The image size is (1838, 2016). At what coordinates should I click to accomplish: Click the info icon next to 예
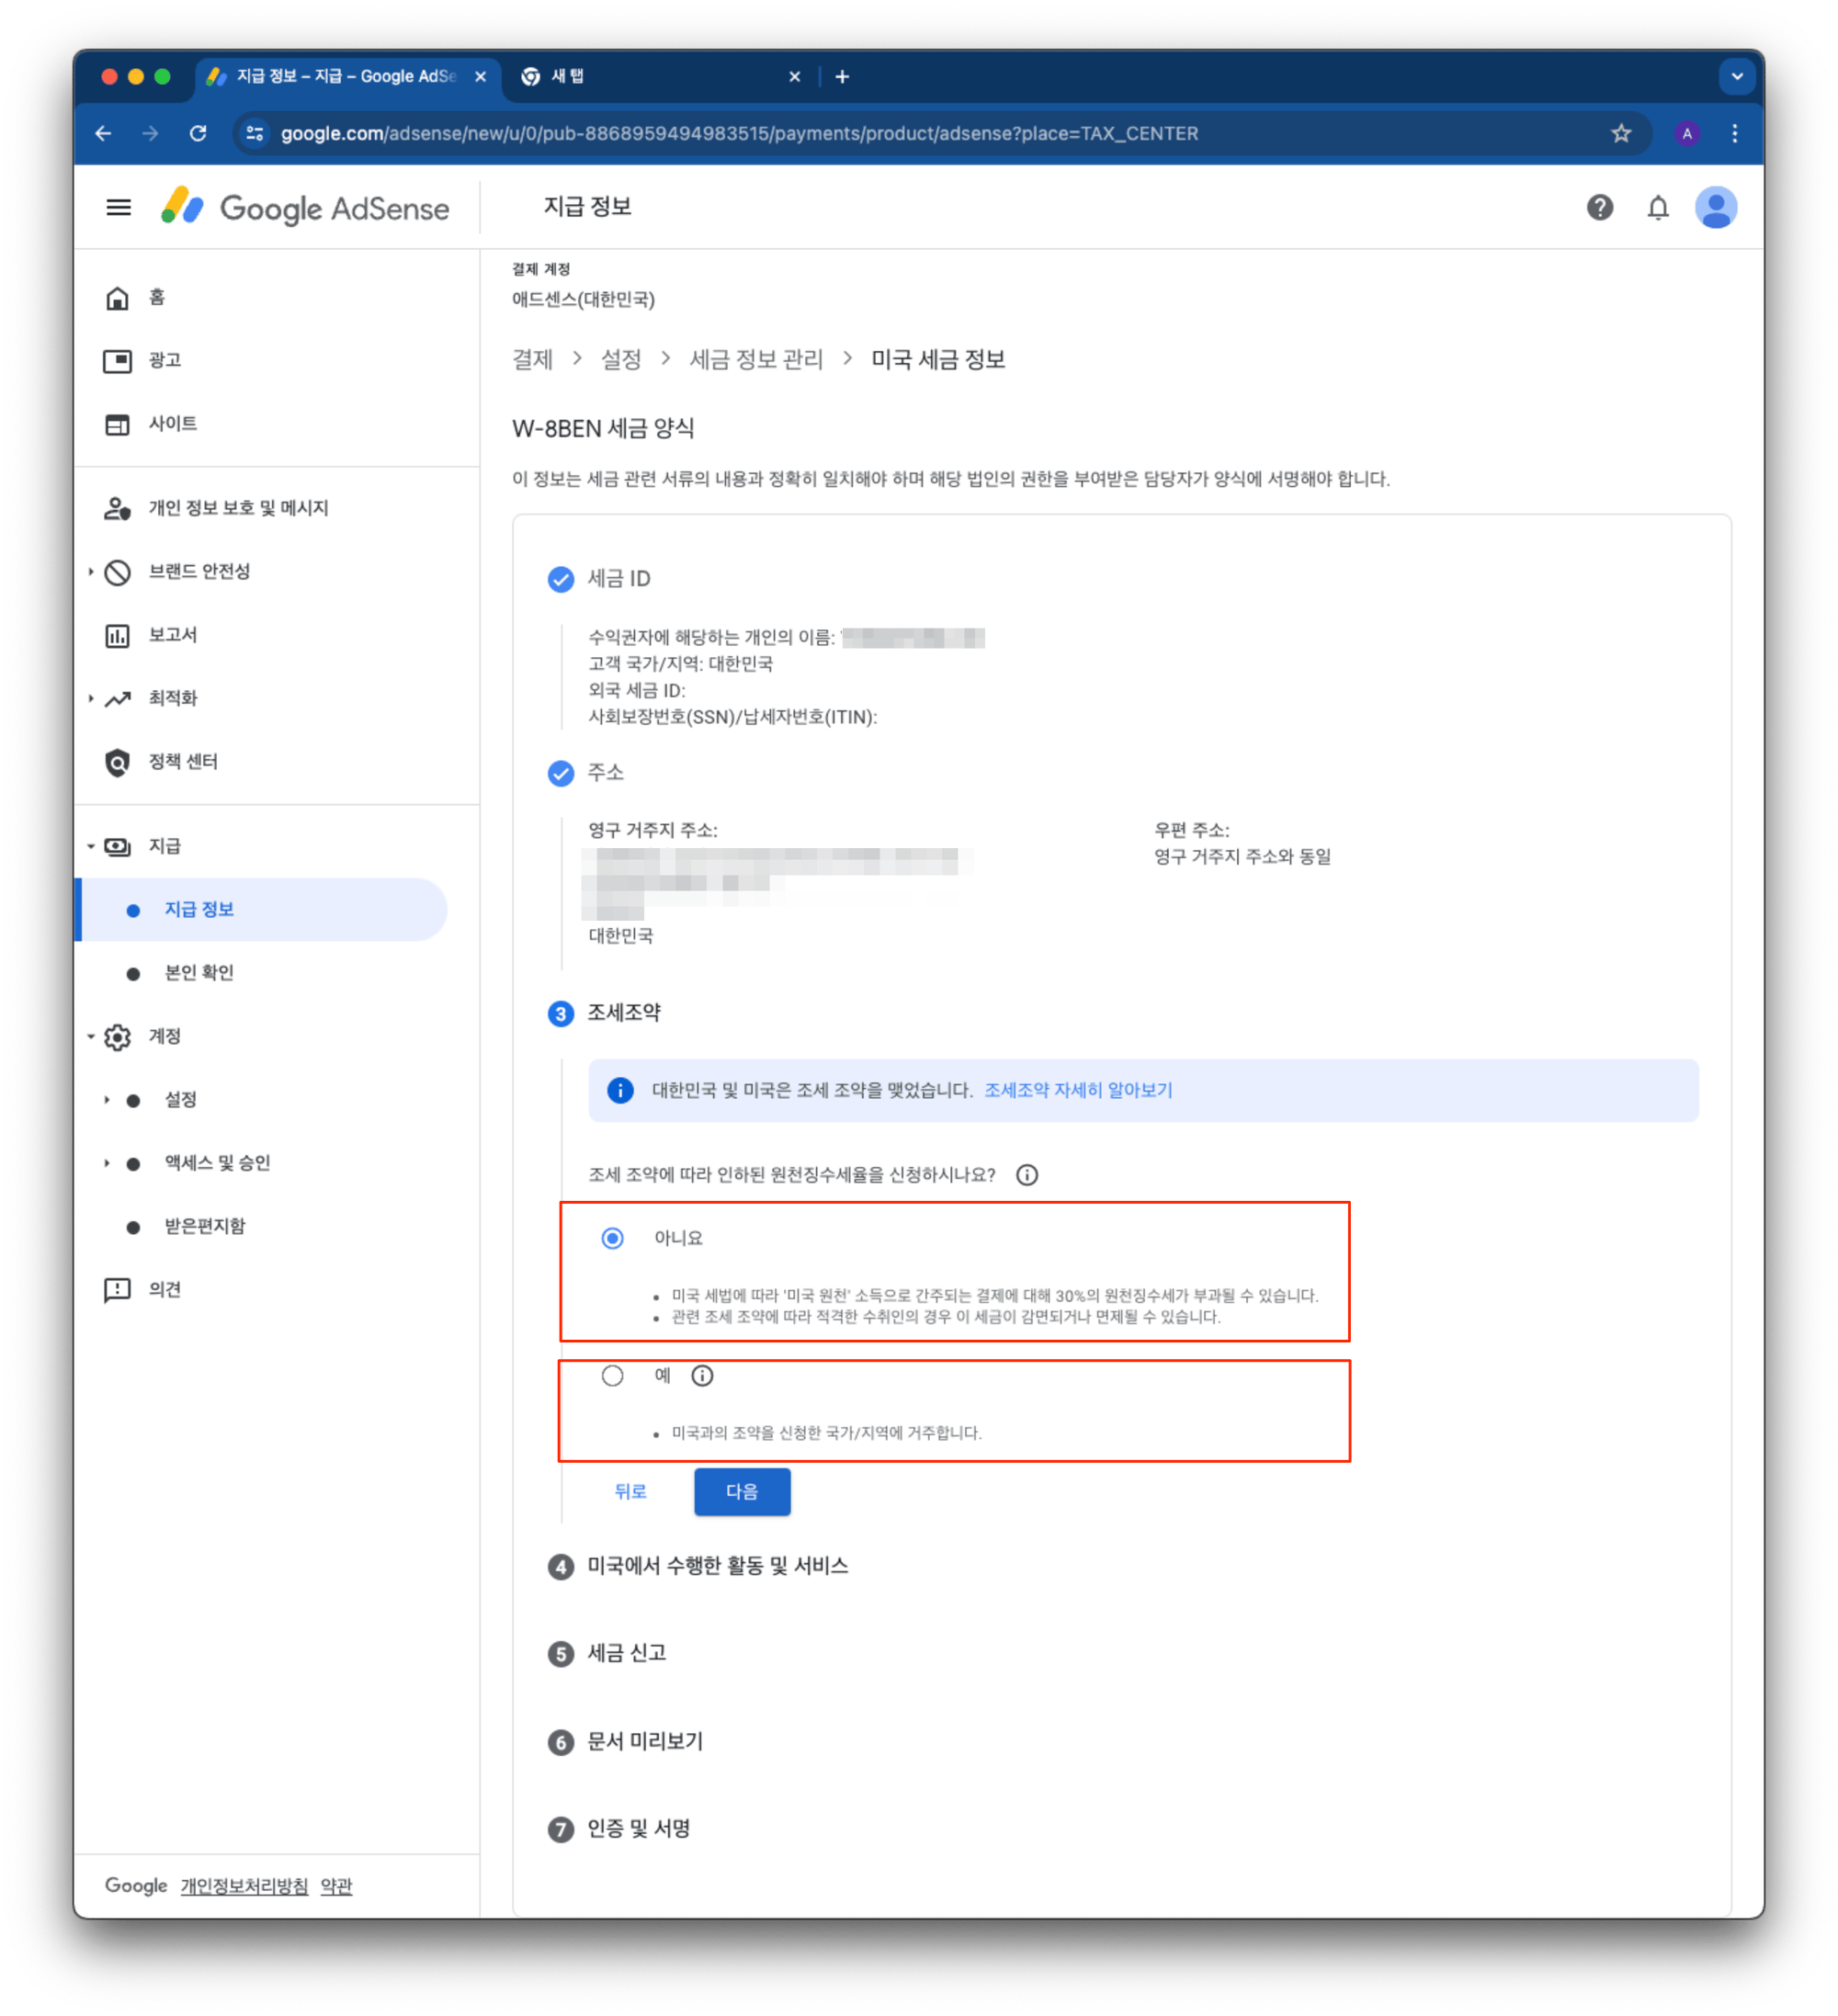[x=702, y=1375]
